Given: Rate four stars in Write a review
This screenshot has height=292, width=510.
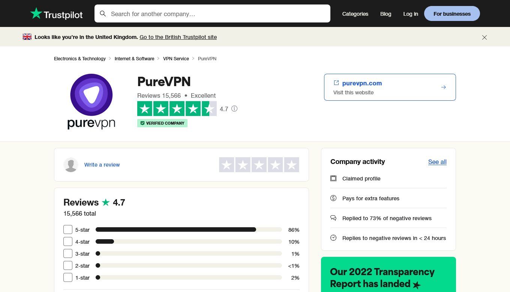Looking at the screenshot, I should [x=275, y=165].
